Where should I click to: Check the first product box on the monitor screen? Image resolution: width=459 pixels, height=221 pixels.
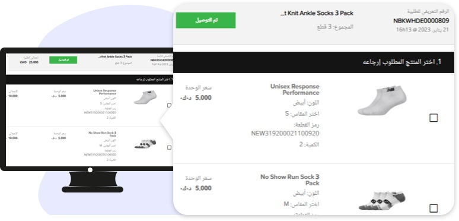[x=169, y=105]
